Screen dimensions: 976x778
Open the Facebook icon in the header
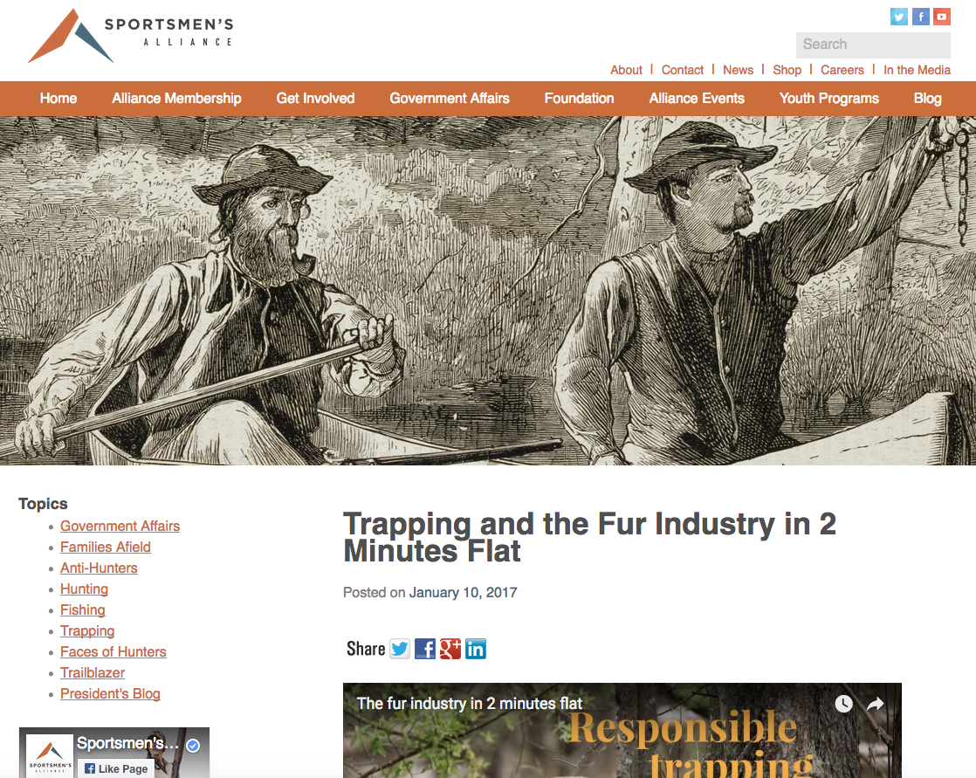tap(921, 17)
